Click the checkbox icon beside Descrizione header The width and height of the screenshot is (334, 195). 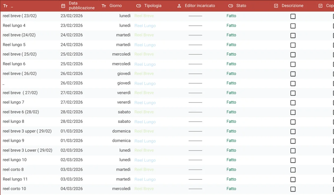[276, 6]
